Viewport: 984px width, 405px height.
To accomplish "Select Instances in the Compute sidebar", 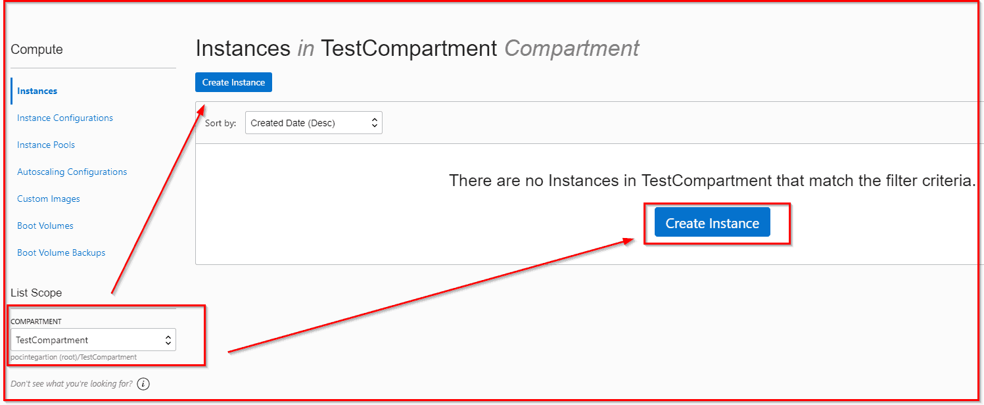I will (35, 91).
